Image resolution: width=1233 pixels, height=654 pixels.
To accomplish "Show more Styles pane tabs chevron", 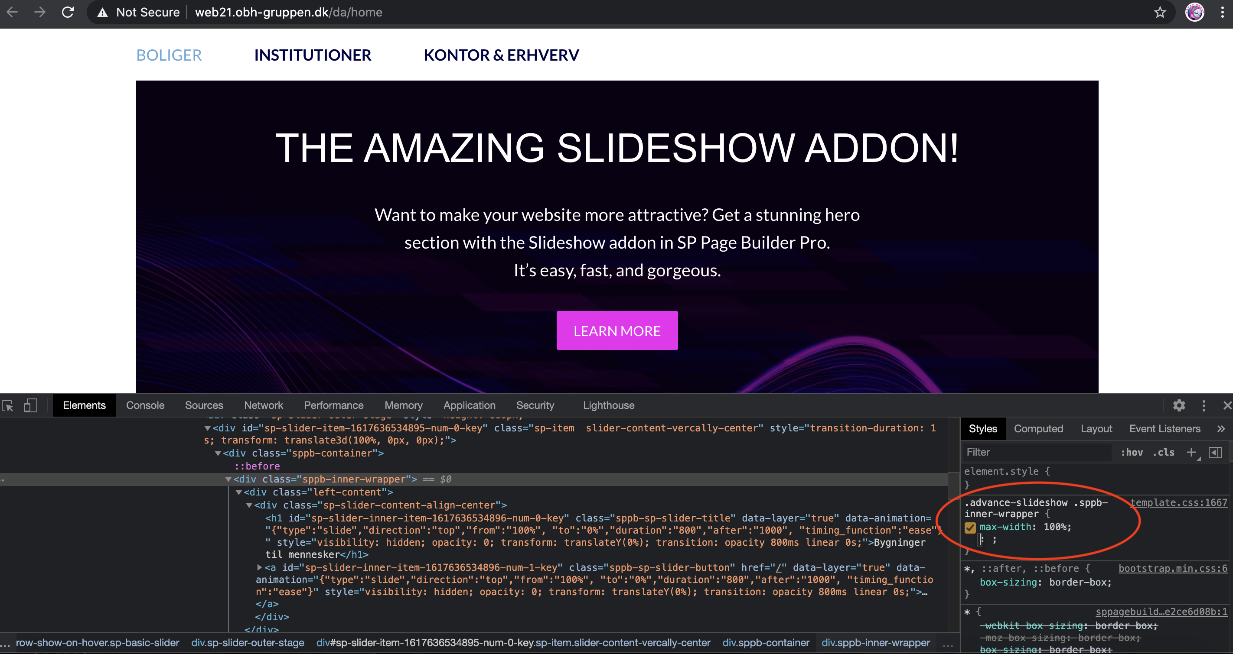I will tap(1221, 429).
